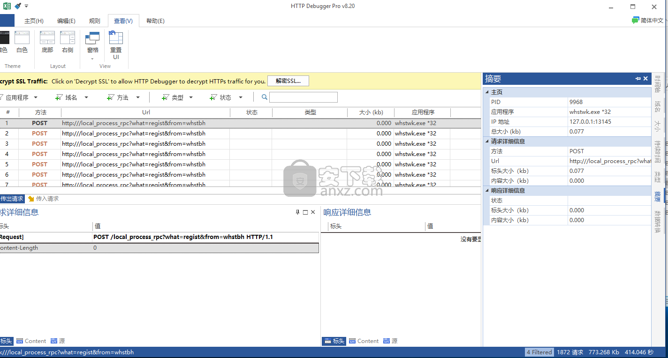668x358 pixels.
Task: Open the 类型 type side tab
Action: pos(658,177)
